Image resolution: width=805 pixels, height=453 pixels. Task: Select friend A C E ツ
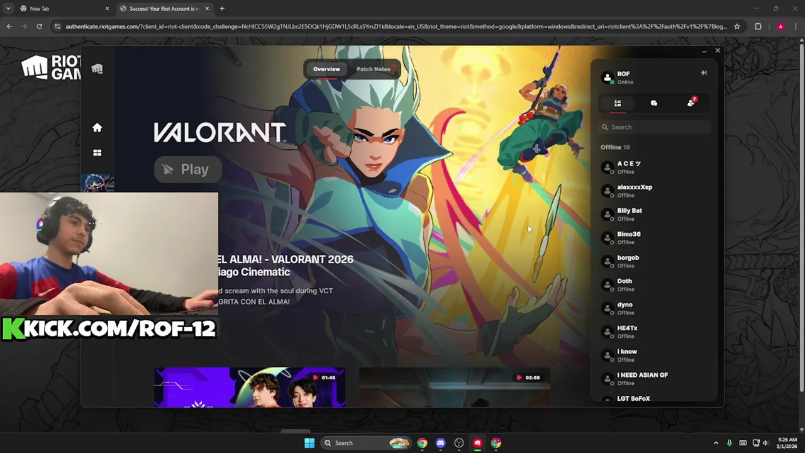[654, 167]
